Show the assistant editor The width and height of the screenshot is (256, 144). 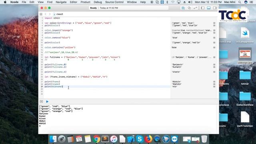(x=189, y=8)
